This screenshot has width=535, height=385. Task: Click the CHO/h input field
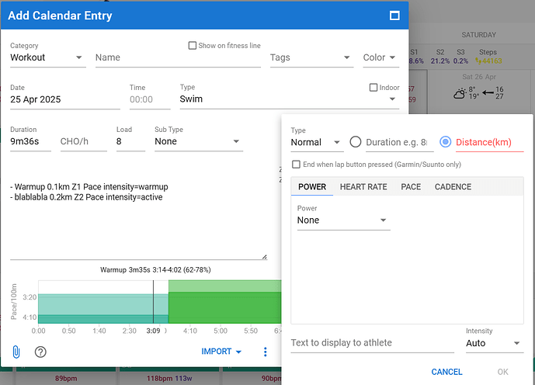coord(84,141)
